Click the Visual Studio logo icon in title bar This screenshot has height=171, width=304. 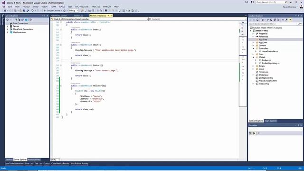tap(3, 3)
